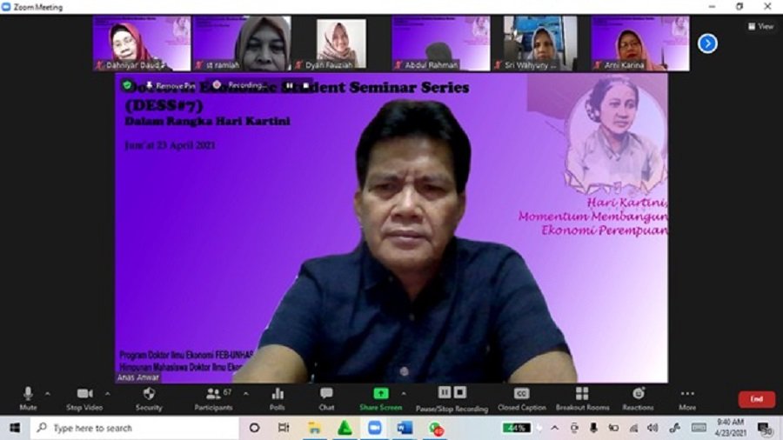Screen dimensions: 783x440
Task: Expand arrow next to Participants
Action: (x=245, y=394)
